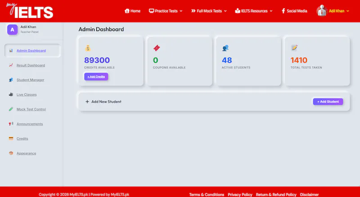
Task: Click the Appearance palette icon
Action: 11,153
